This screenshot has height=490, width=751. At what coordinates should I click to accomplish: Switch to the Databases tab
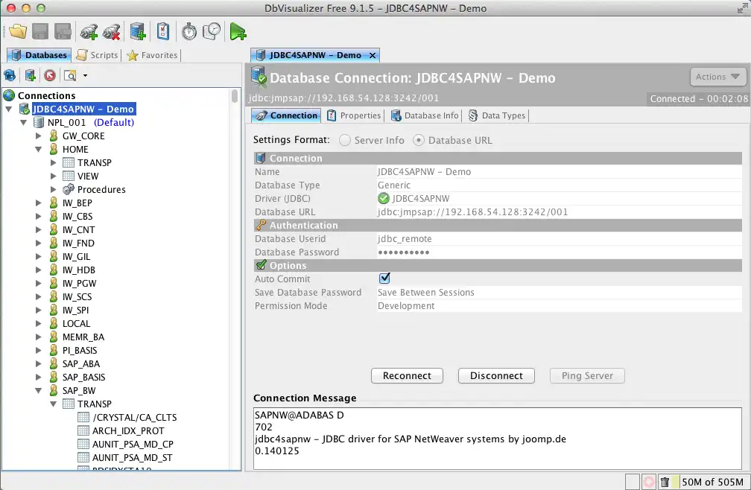pos(39,55)
